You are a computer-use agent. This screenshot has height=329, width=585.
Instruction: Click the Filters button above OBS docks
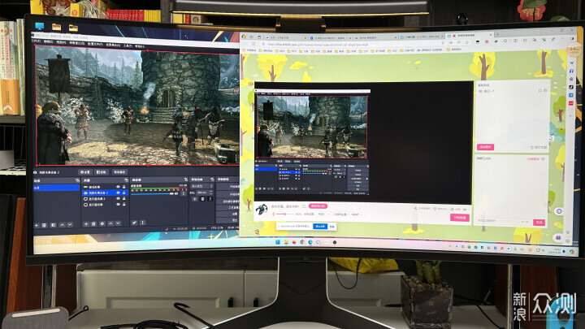coord(101,172)
